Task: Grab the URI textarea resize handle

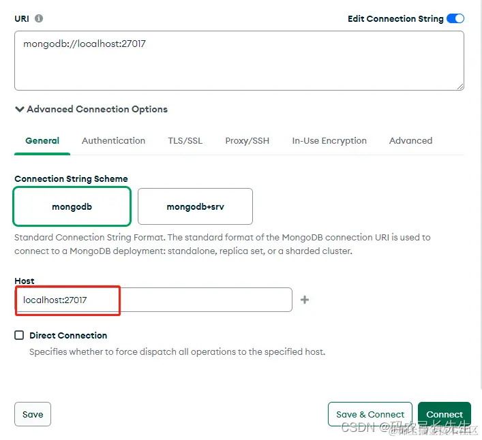Action: point(460,86)
